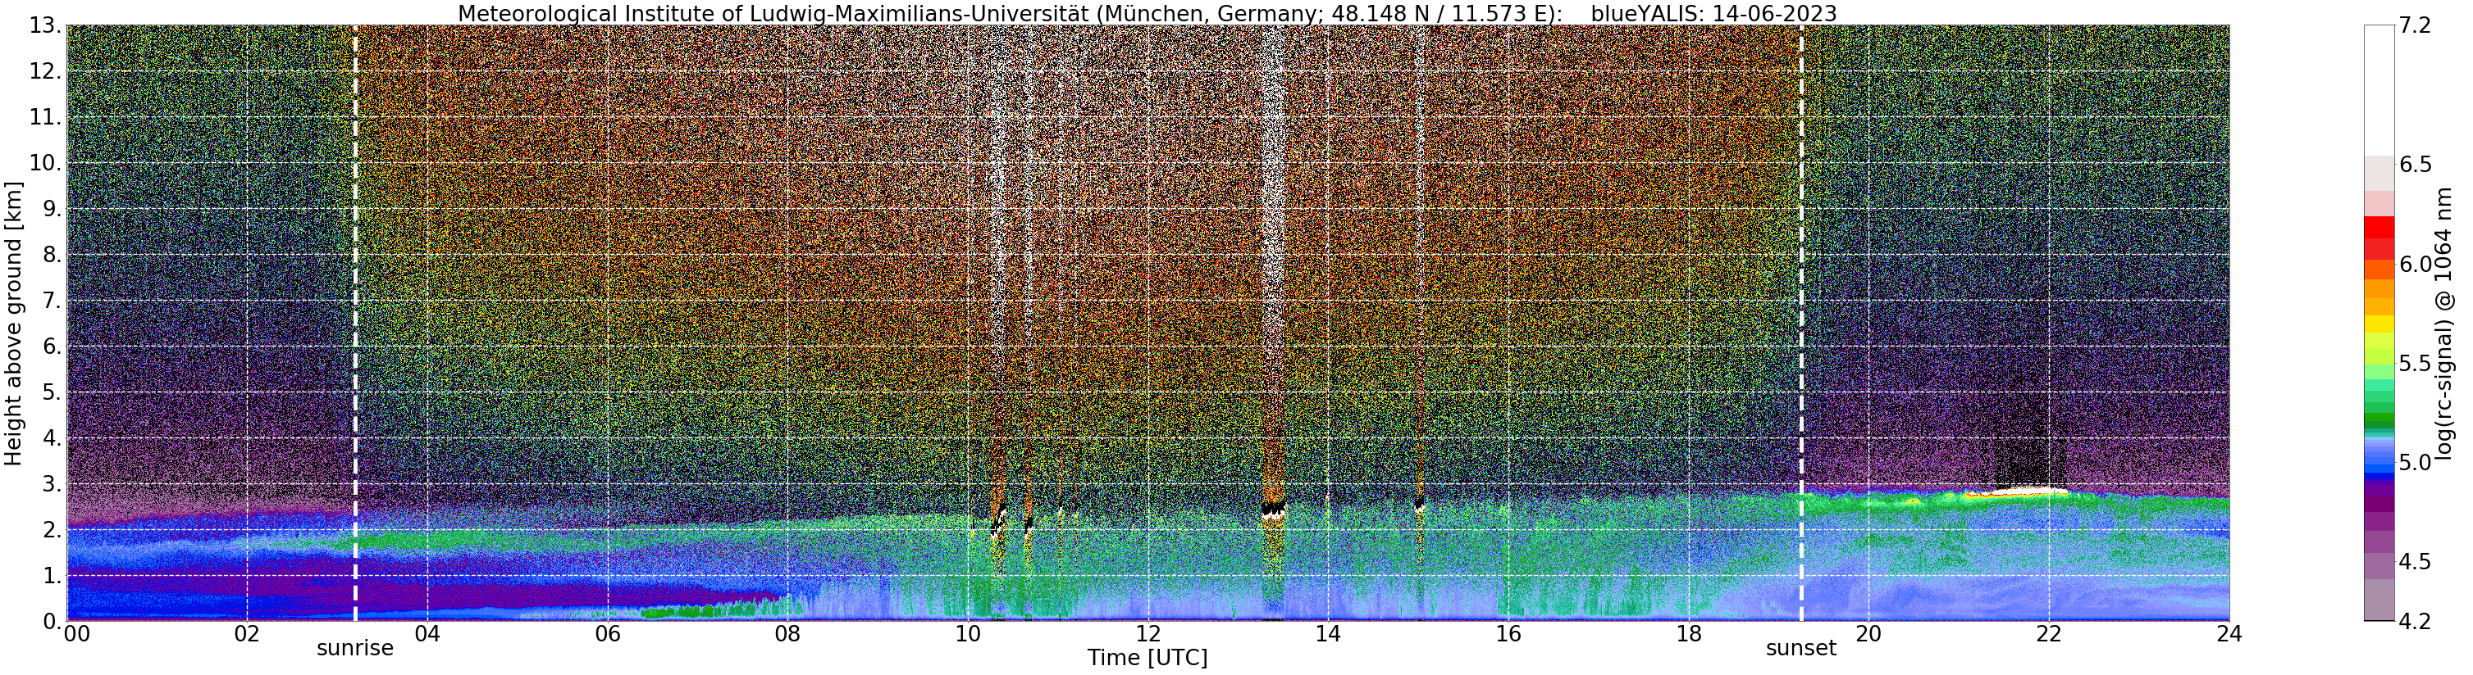Viewport: 2473px width, 675px height.
Task: Click the '2.' height tick label
Action: (52, 530)
